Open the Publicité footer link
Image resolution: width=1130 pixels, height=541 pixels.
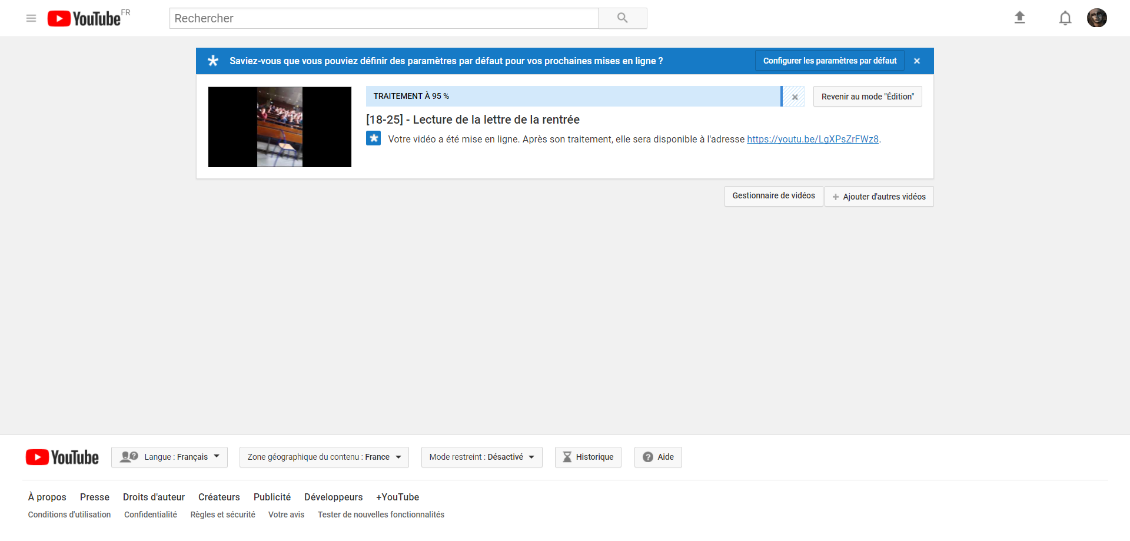point(272,497)
